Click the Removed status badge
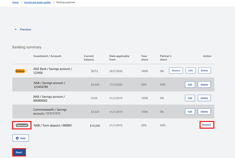Image resolution: width=235 pixels, height=158 pixels. (x=22, y=125)
